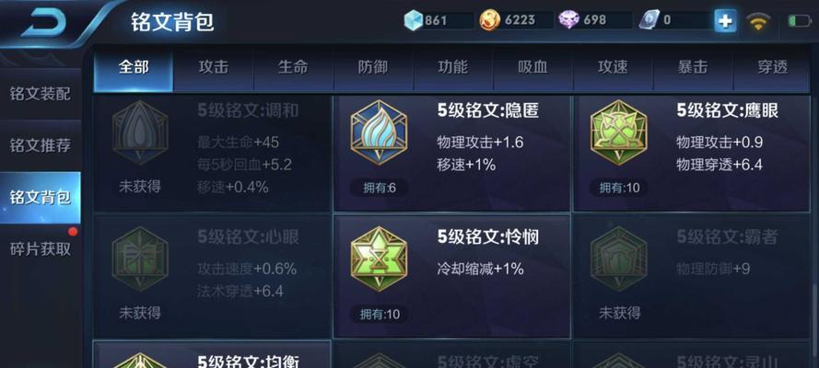The image size is (819, 368).
Task: Select the 怜悯 green hourglass rune icon
Action: click(379, 259)
